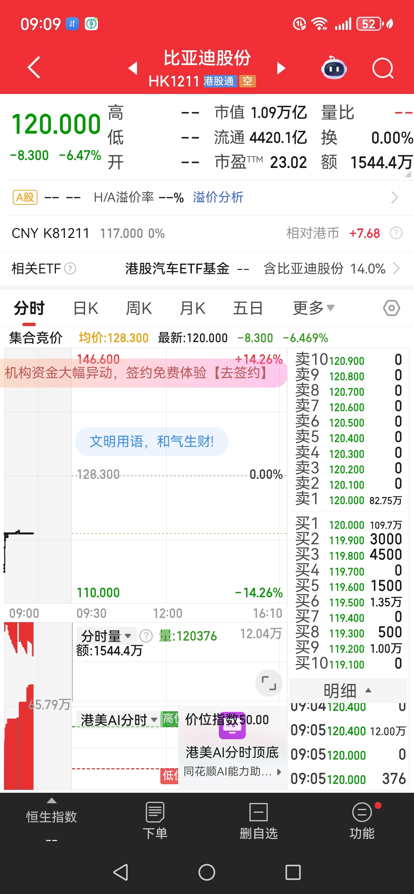Tap the back arrow in the header
The height and width of the screenshot is (894, 414).
click(34, 67)
